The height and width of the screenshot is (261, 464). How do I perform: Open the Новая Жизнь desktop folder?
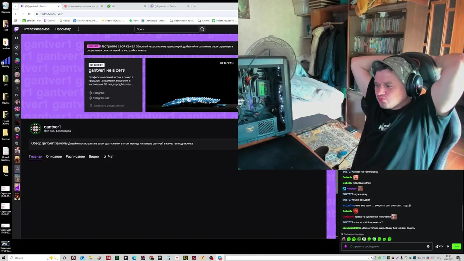(x=5, y=118)
